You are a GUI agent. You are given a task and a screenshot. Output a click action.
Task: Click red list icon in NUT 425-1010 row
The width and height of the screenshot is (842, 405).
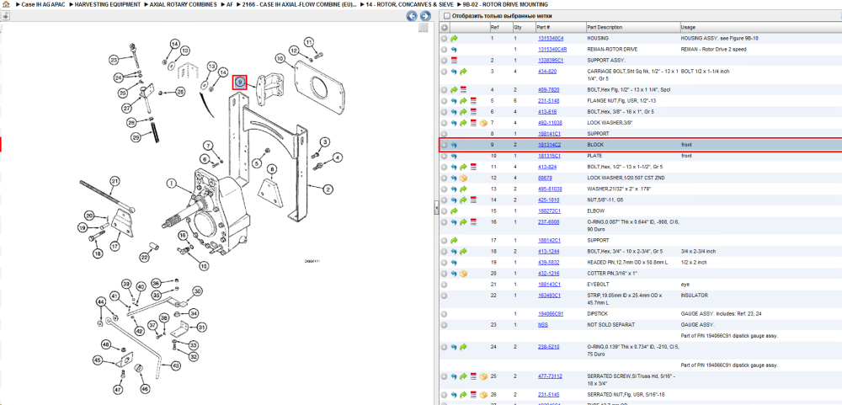tap(473, 200)
